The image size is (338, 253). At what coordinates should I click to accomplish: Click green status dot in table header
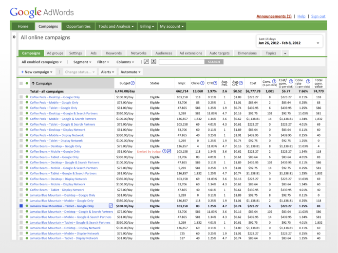pos(27,83)
